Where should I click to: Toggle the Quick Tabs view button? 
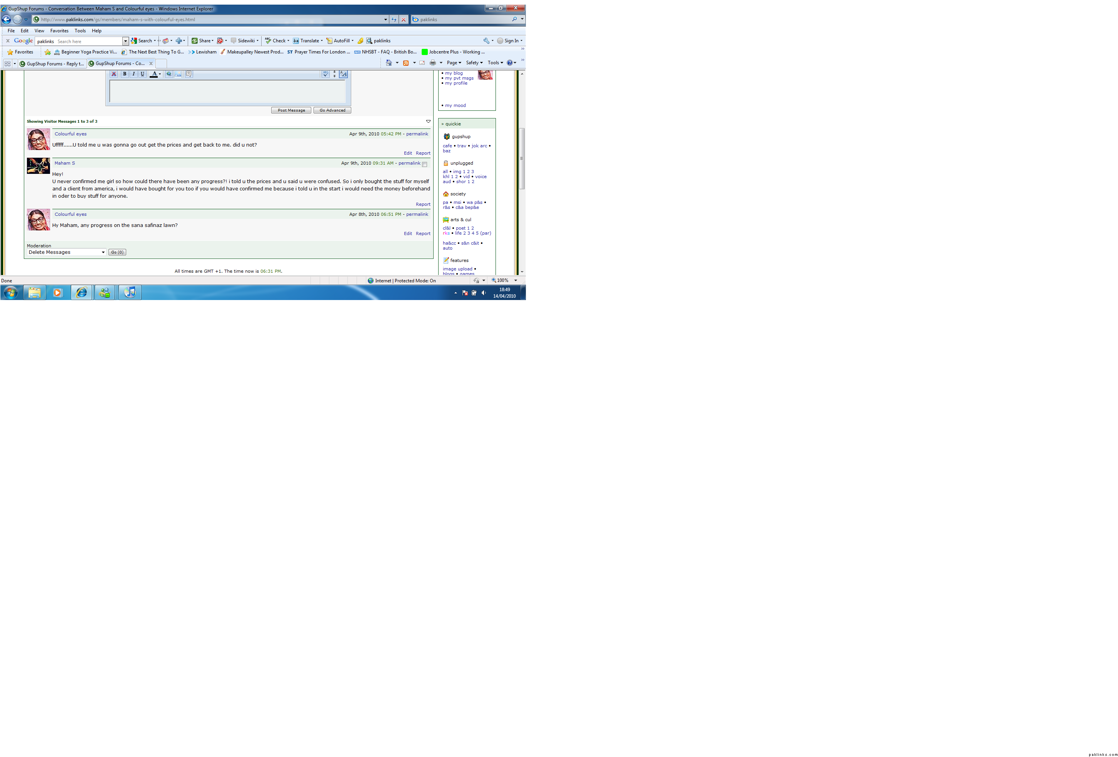[7, 63]
